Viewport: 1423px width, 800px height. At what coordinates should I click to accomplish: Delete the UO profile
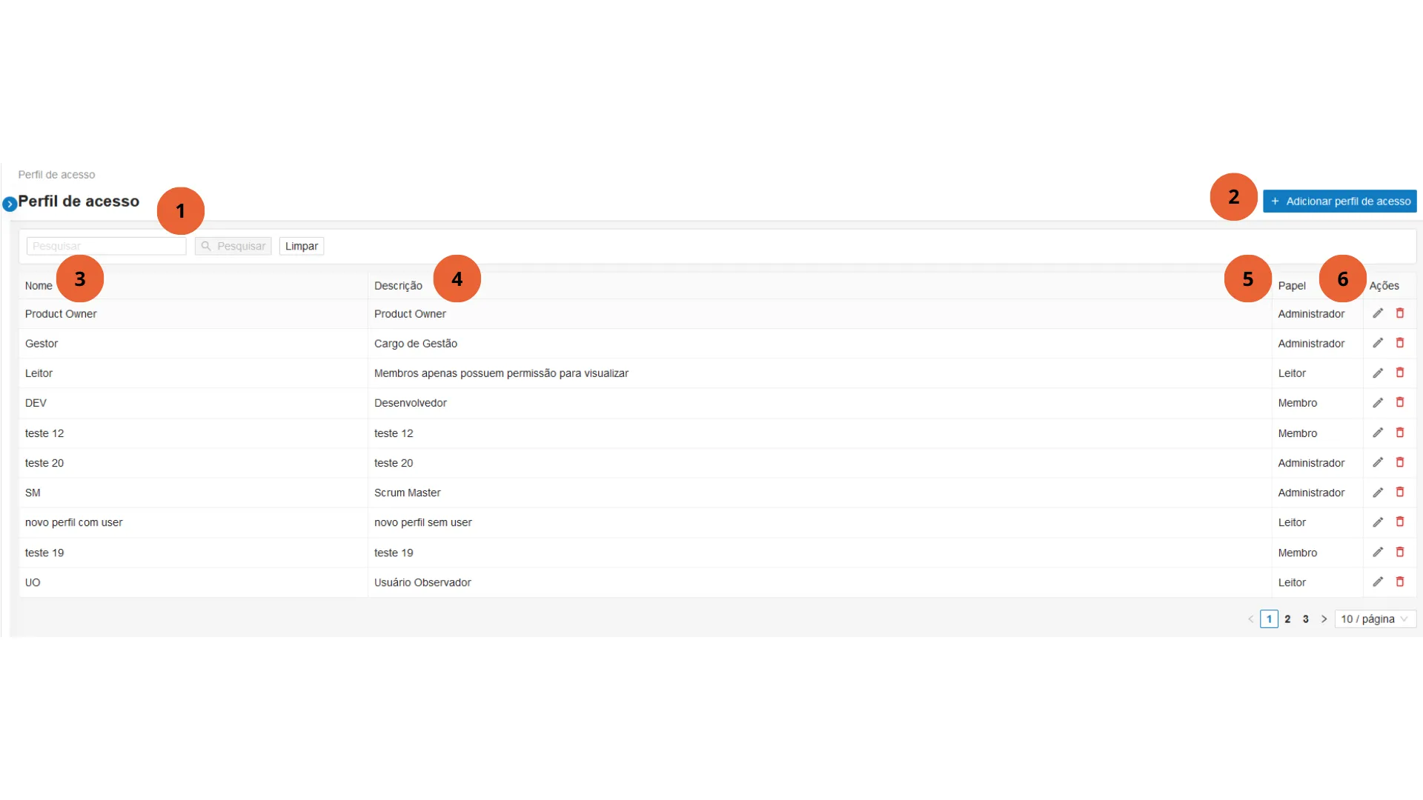1400,581
